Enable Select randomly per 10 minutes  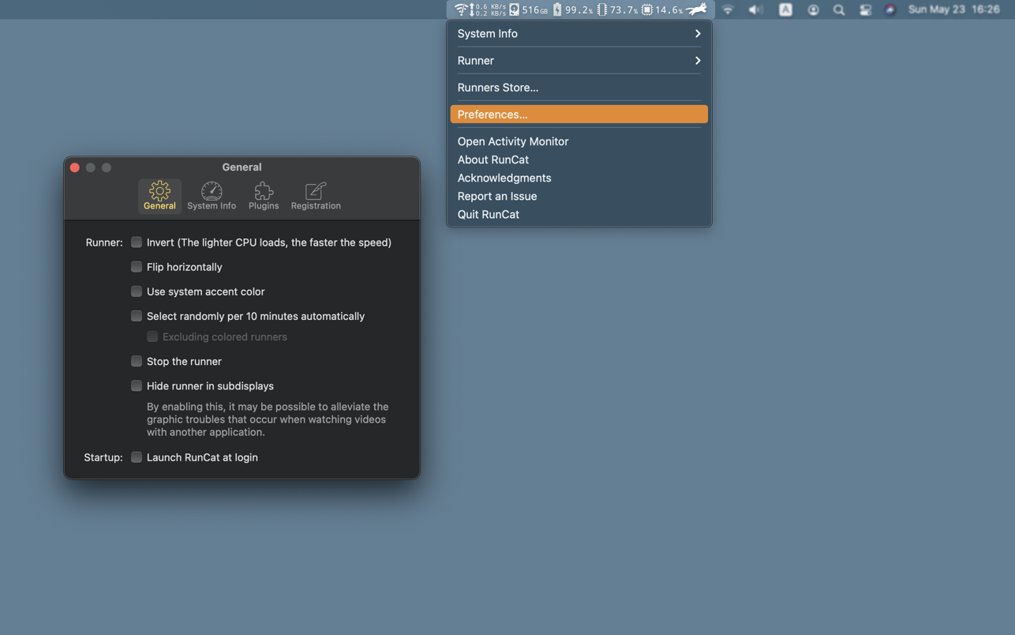pyautogui.click(x=137, y=316)
